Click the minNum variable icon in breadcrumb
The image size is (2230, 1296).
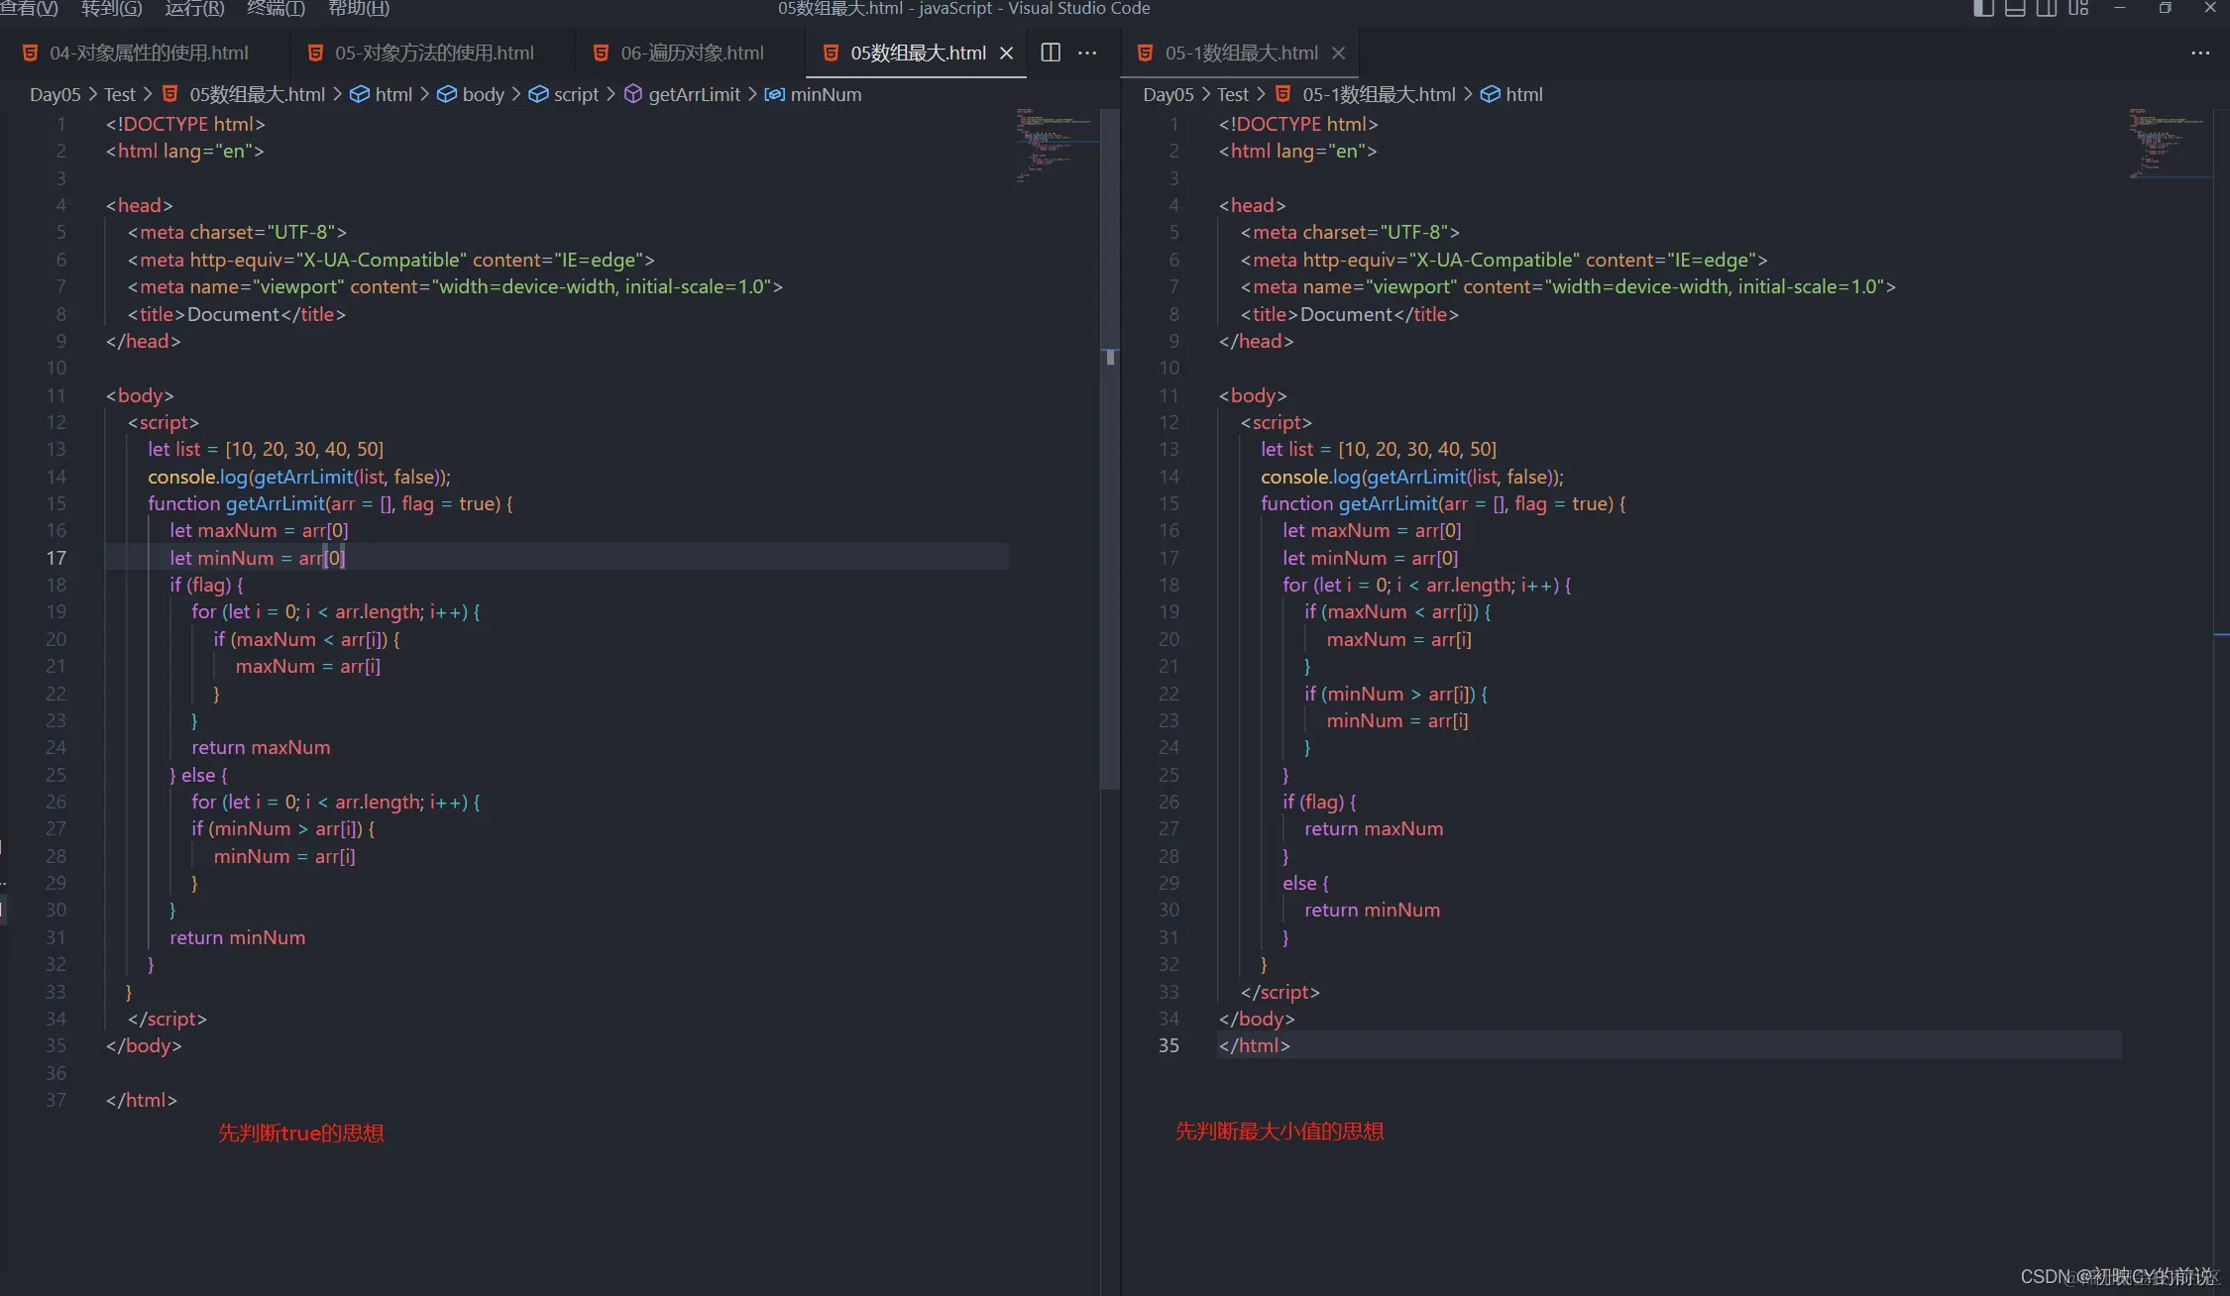tap(774, 94)
